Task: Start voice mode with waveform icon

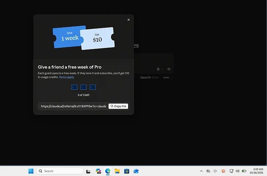Action: [x=169, y=69]
